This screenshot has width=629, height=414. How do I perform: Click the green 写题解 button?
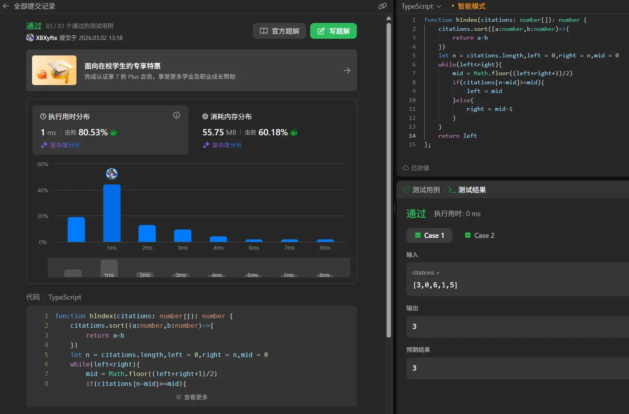coord(333,31)
